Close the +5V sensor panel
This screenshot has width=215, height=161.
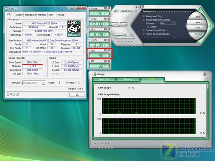109,29
